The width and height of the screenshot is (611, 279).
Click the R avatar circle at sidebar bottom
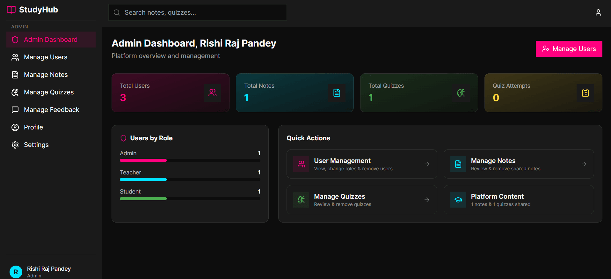tap(16, 272)
